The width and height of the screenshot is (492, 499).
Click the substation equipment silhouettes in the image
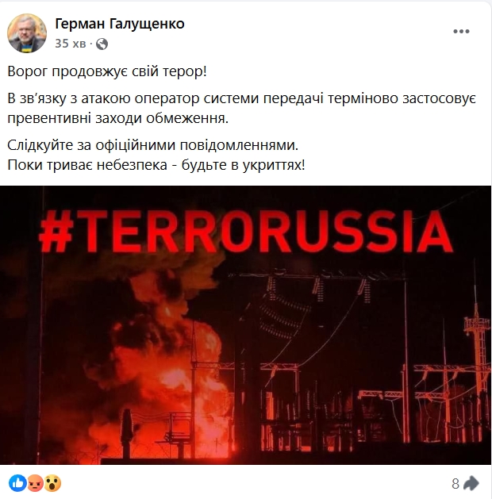coord(366,413)
